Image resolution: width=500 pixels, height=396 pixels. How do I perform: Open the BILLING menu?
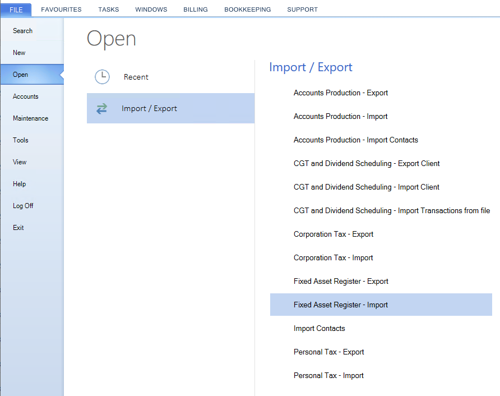[x=196, y=10]
